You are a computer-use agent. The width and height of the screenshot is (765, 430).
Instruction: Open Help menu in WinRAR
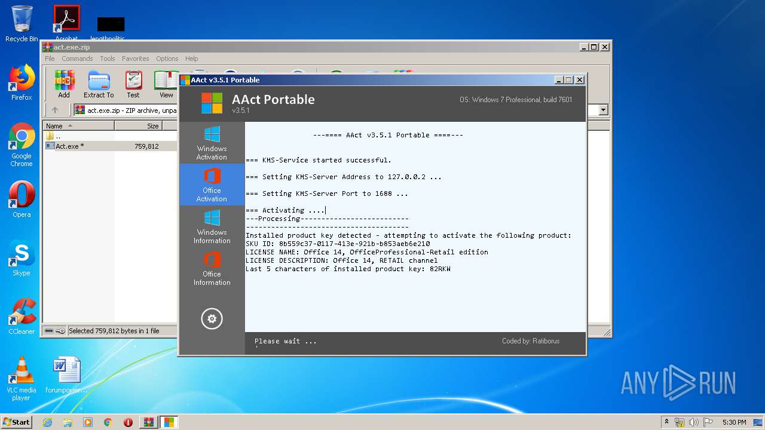[191, 59]
